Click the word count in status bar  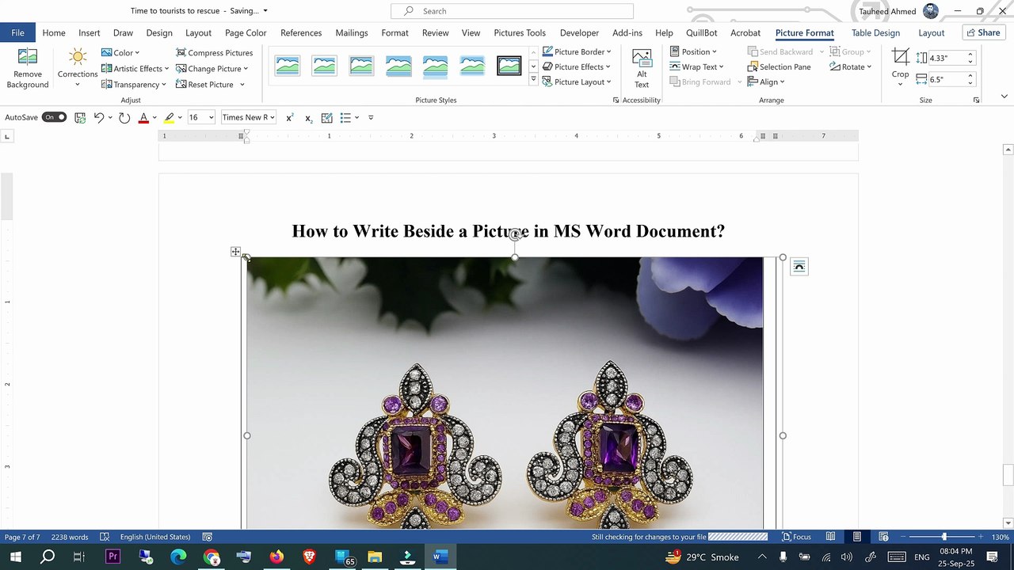[70, 537]
